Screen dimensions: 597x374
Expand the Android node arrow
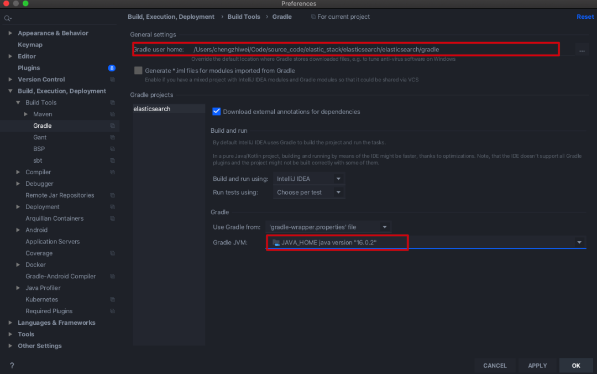click(x=18, y=230)
